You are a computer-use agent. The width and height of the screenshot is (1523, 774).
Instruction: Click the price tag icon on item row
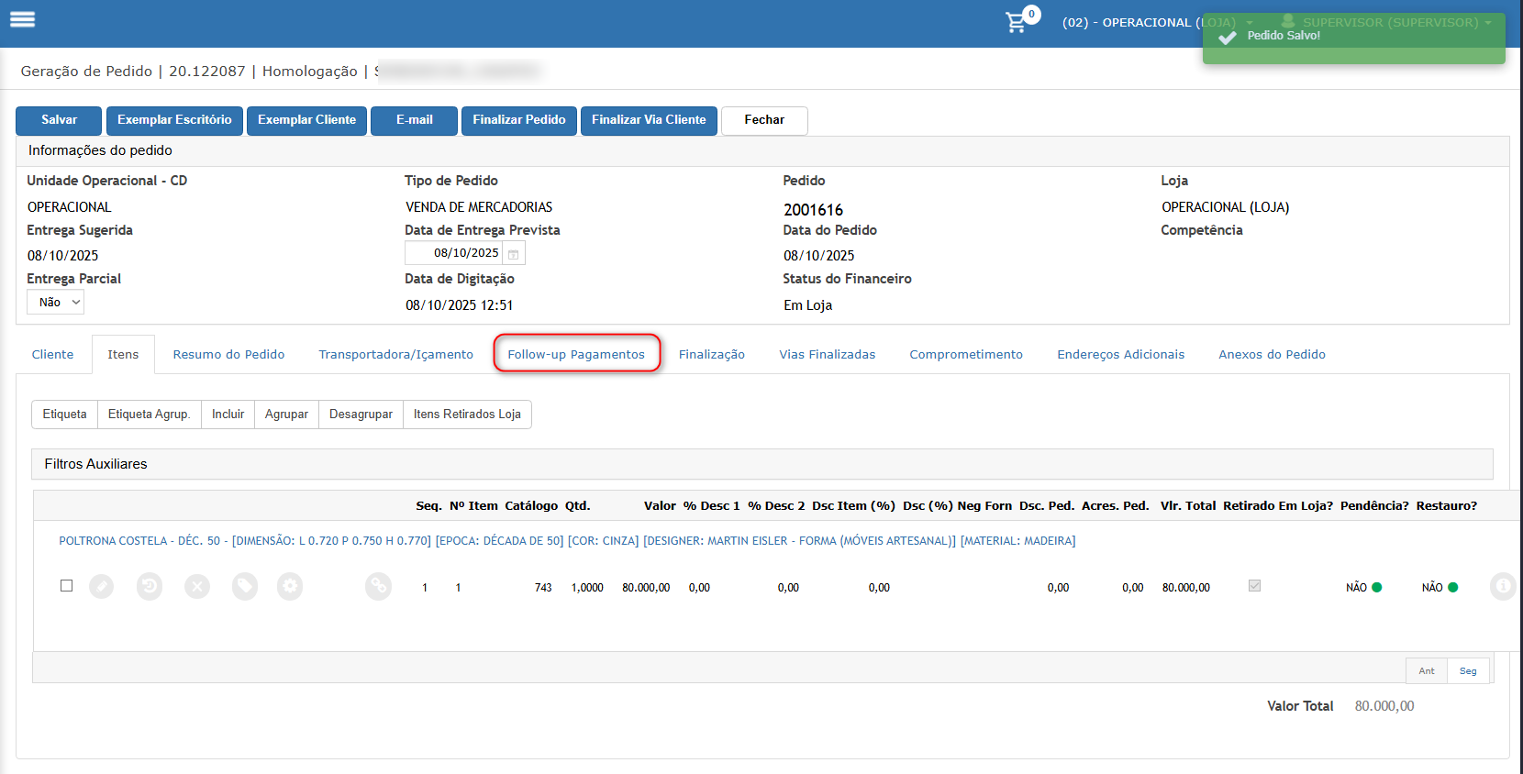(245, 586)
